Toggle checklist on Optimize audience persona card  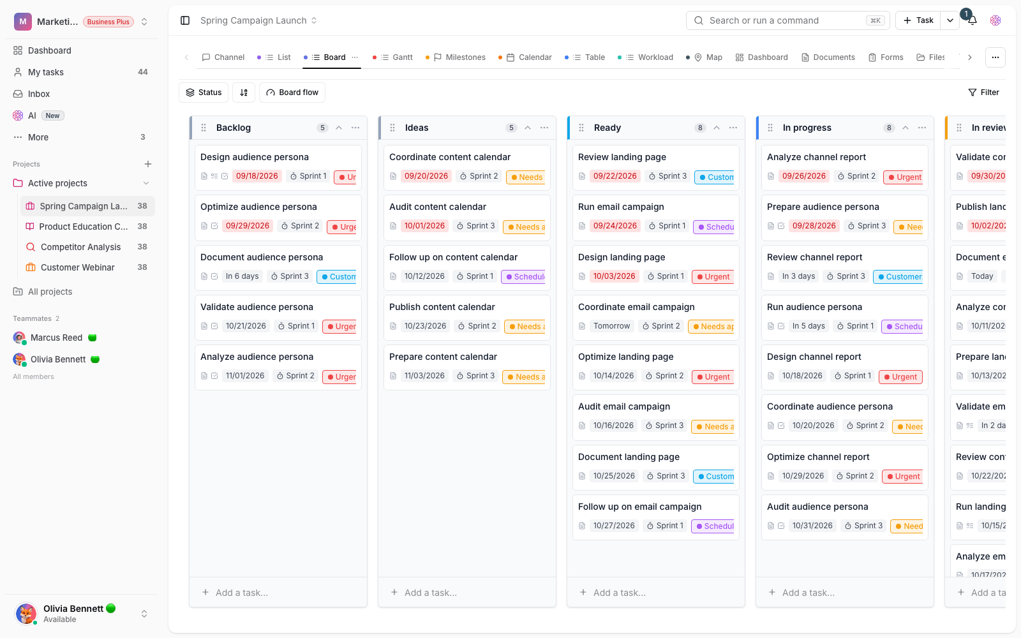coord(214,226)
